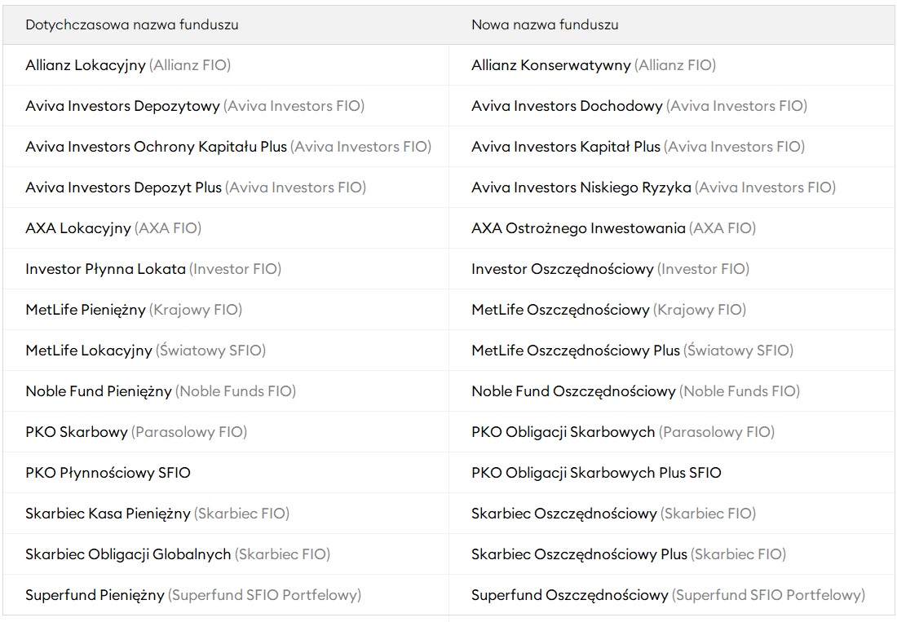Click the 'Dotychczasowa nazwa funduszu' column header
Image resolution: width=897 pixels, height=622 pixels.
tap(132, 24)
